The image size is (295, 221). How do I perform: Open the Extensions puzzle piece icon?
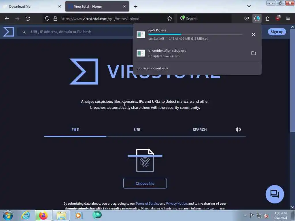click(267, 18)
